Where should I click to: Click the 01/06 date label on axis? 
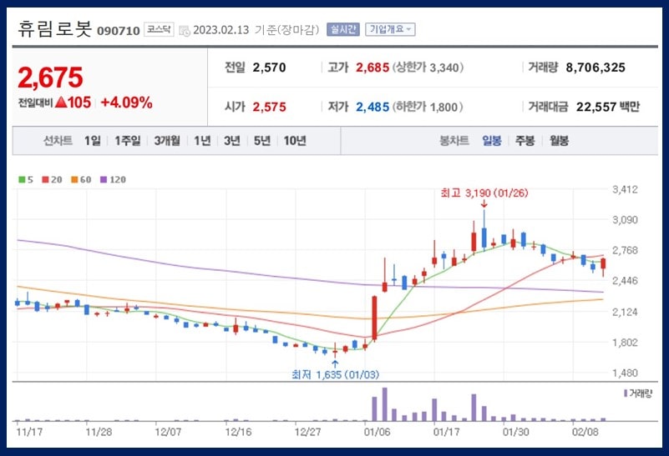[377, 432]
